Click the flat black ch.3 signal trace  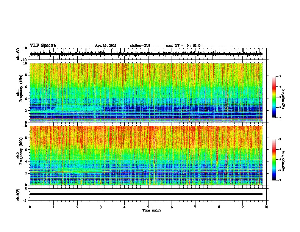pyautogui.click(x=146, y=194)
